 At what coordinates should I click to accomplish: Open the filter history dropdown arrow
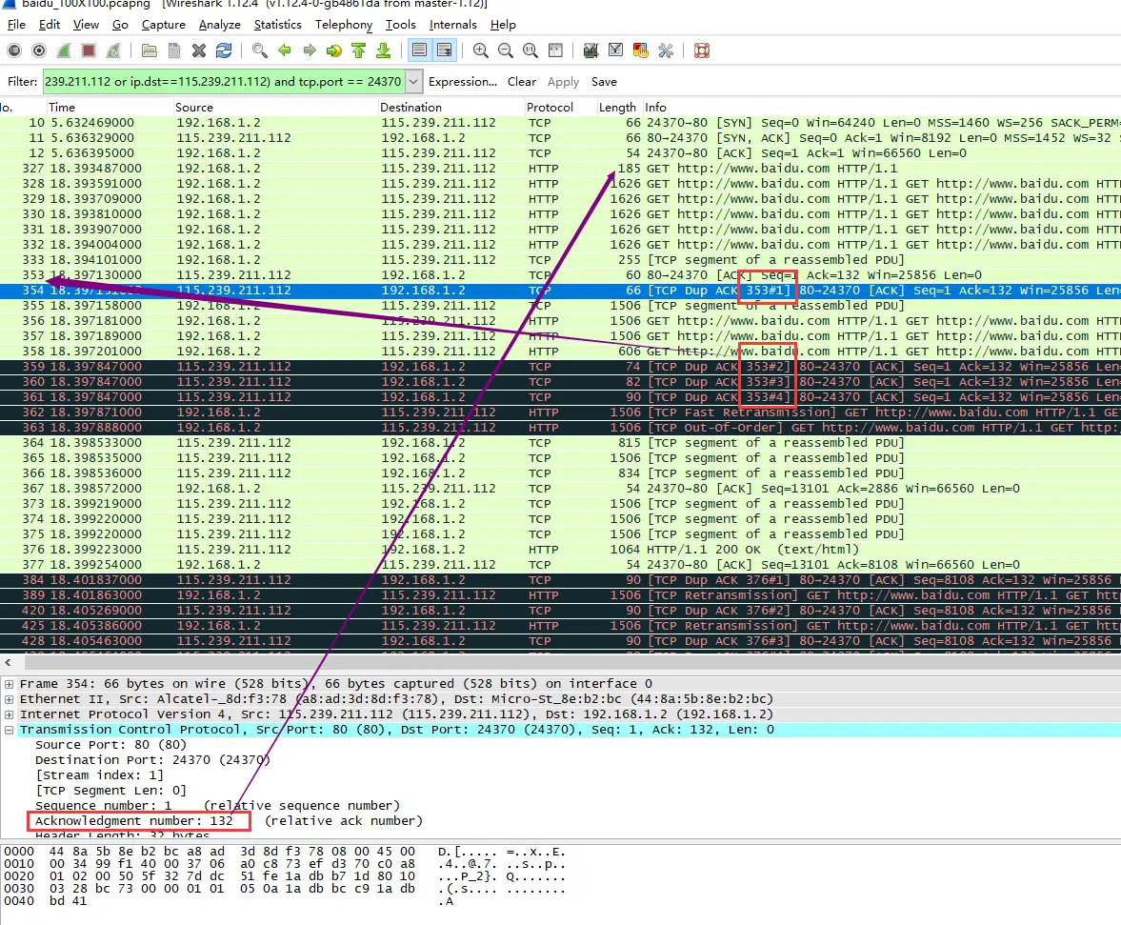tap(414, 82)
